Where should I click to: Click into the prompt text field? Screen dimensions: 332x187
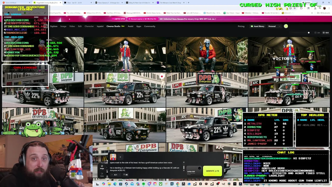click(x=144, y=166)
